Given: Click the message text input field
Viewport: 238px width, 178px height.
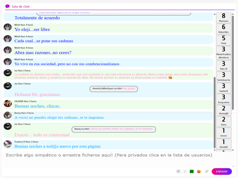Looking at the screenshot, I should point(118,159).
